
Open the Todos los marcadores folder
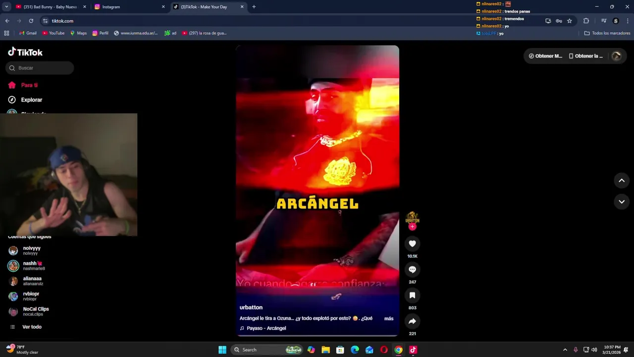(x=607, y=33)
